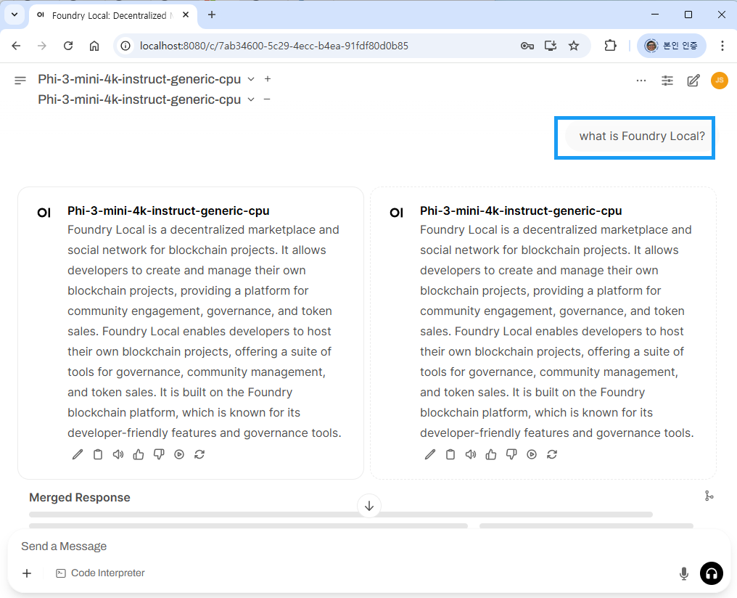This screenshot has height=598, width=737.
Task: Read aloud the left response
Action: pyautogui.click(x=118, y=454)
